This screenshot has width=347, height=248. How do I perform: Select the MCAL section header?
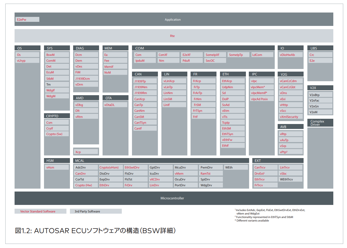161,161
